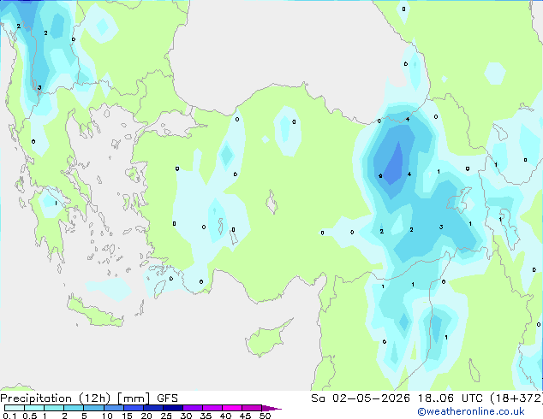543x419 pixels.
Task: Click the 0.1–0.5 mm legend swatch
Action: tap(15, 408)
